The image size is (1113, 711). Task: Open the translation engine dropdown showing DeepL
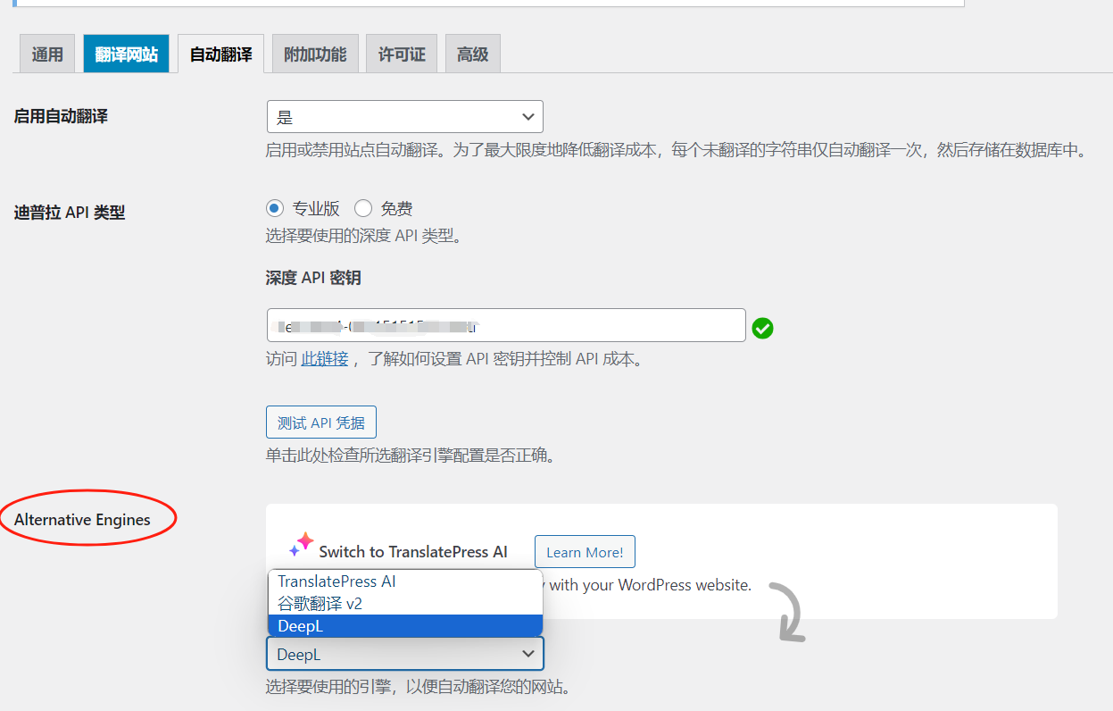pos(404,654)
